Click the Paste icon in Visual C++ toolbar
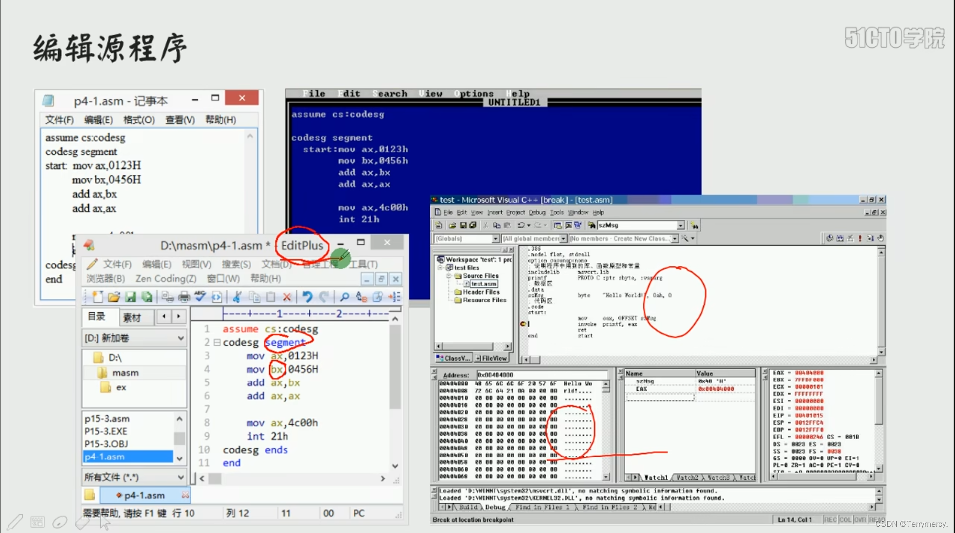The width and height of the screenshot is (955, 533). tap(507, 225)
